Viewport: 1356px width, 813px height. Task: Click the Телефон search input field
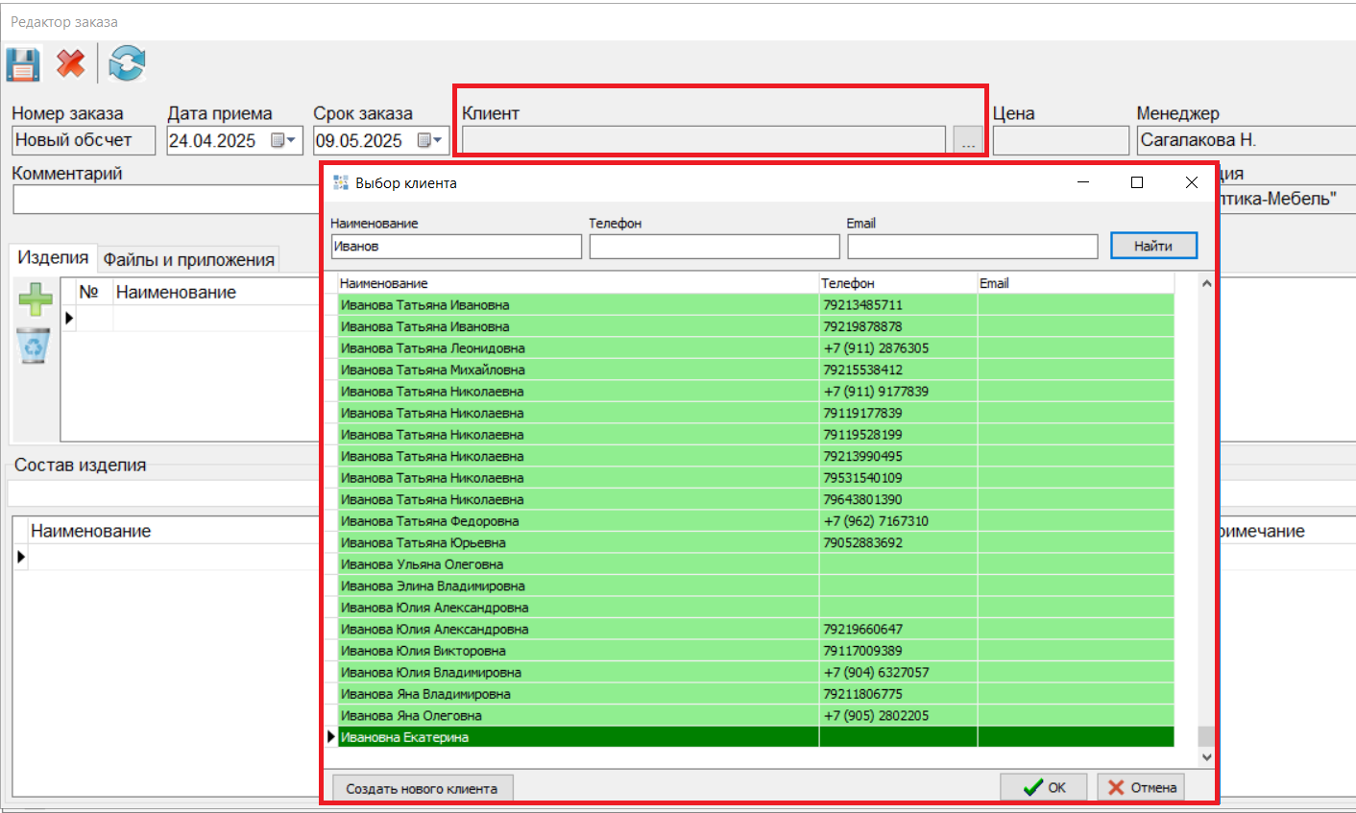(714, 247)
